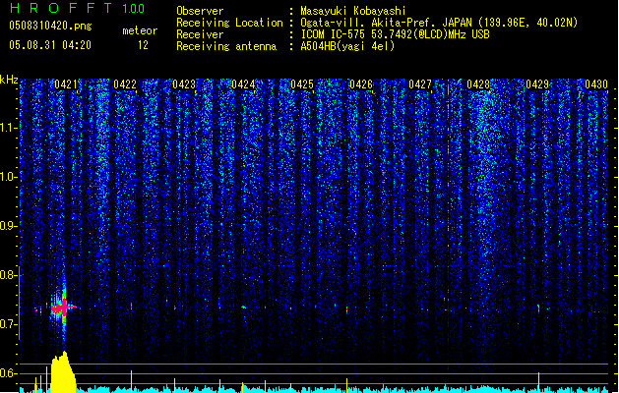Click the 0.6 kHz axis label
This screenshot has height=393, width=619.
point(7,373)
